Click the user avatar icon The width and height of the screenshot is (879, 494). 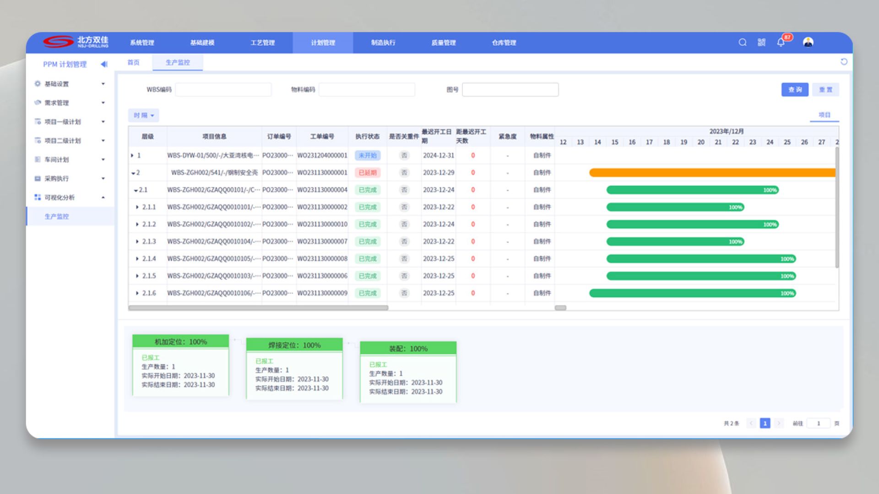tap(808, 43)
